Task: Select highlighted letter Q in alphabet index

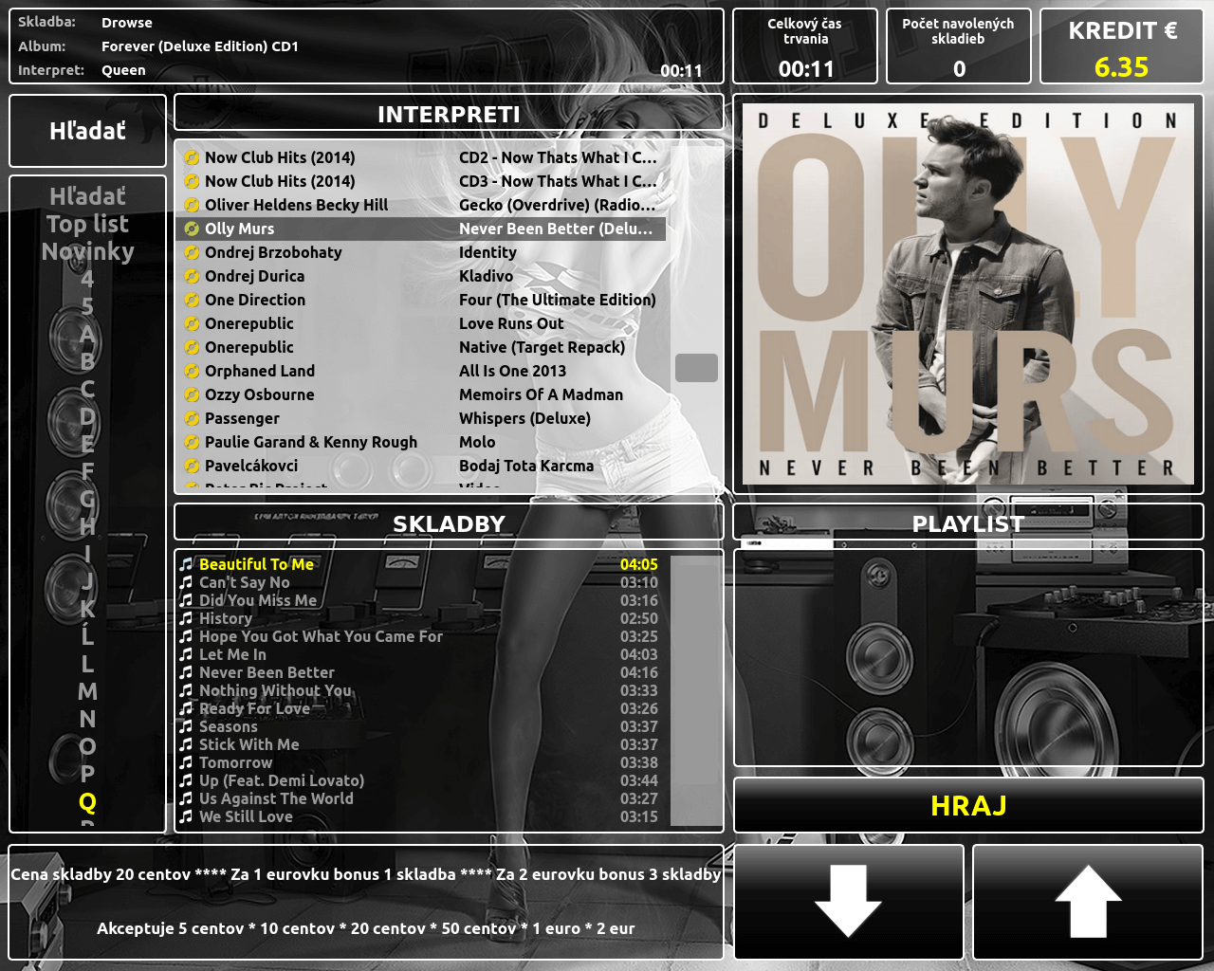Action: 87,802
